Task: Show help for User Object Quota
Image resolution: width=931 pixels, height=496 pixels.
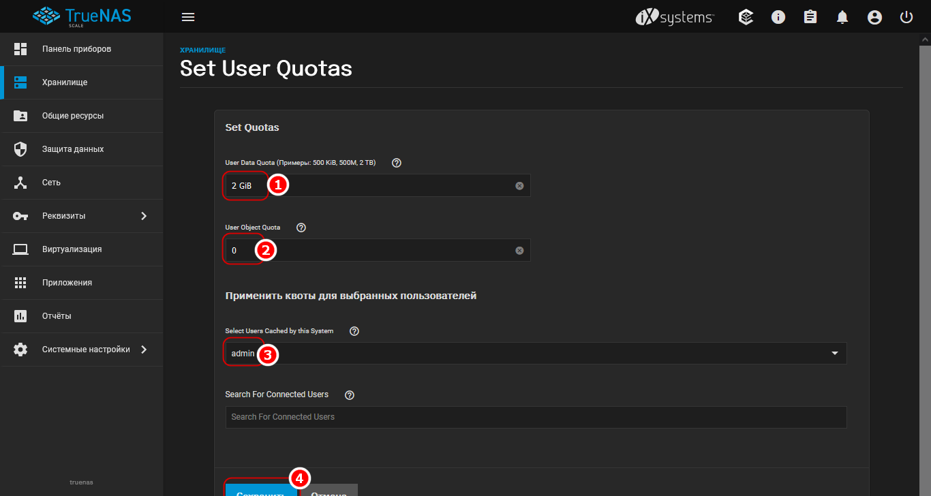Action: [301, 228]
